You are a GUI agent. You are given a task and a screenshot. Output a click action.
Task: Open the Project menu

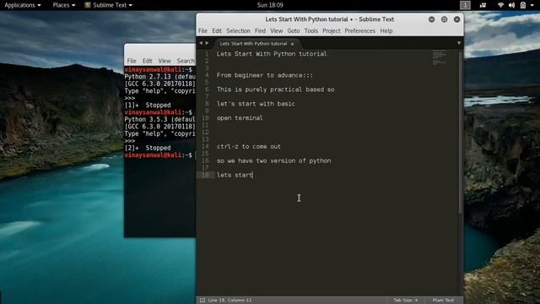(332, 30)
